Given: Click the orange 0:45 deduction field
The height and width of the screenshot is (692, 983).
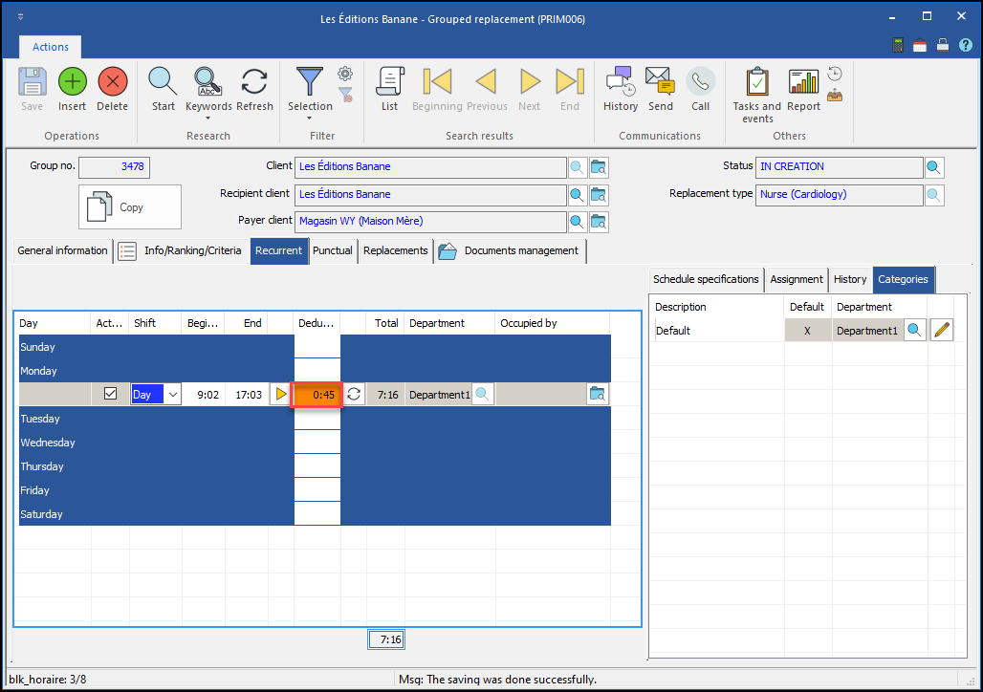Looking at the screenshot, I should pyautogui.click(x=317, y=395).
